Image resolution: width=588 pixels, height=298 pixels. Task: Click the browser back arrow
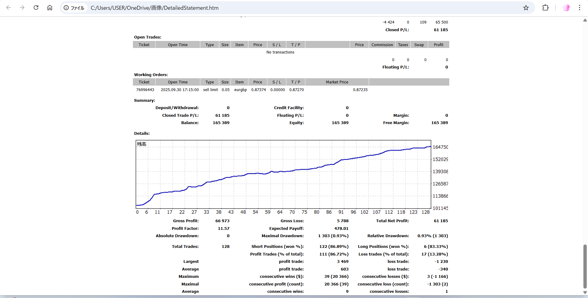tap(9, 8)
